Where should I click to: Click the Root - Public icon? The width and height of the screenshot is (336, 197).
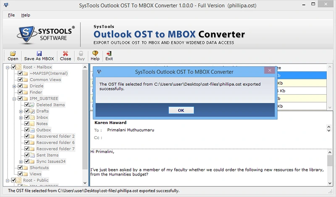click(19, 180)
